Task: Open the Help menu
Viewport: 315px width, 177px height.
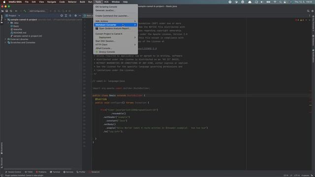Action: (125, 2)
